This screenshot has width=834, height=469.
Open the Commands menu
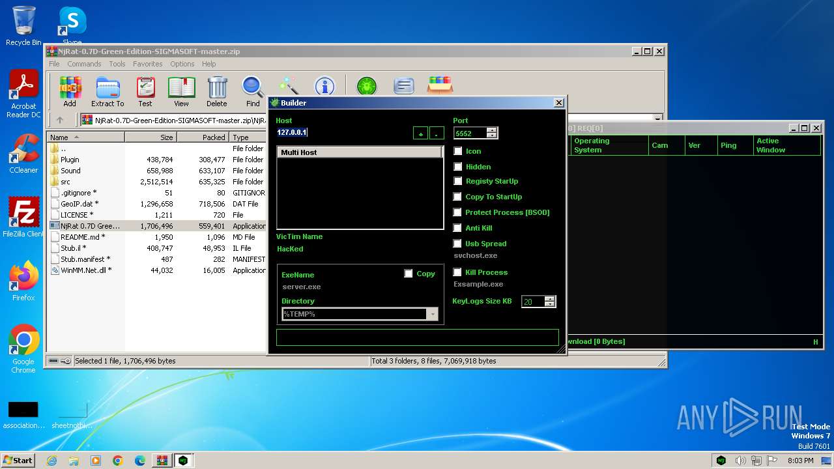[84, 64]
